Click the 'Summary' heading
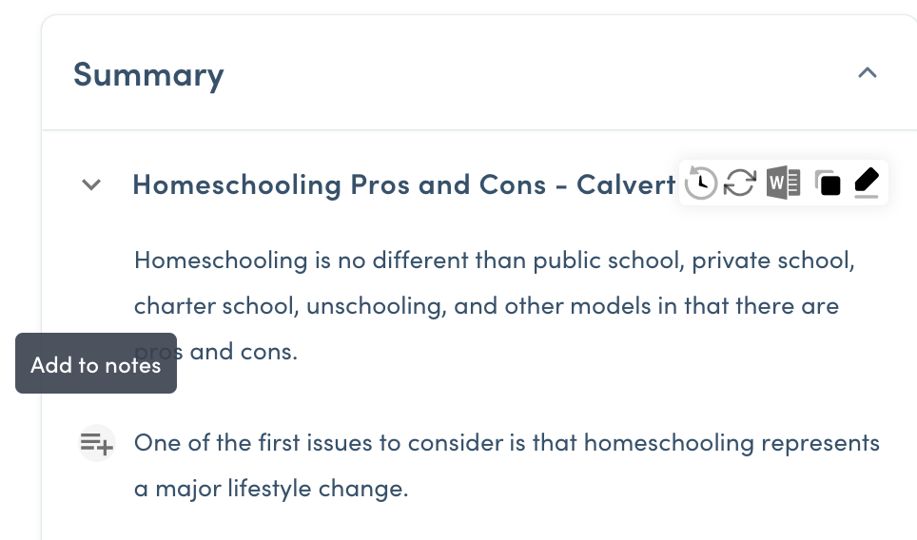This screenshot has height=540, width=917. tap(148, 74)
